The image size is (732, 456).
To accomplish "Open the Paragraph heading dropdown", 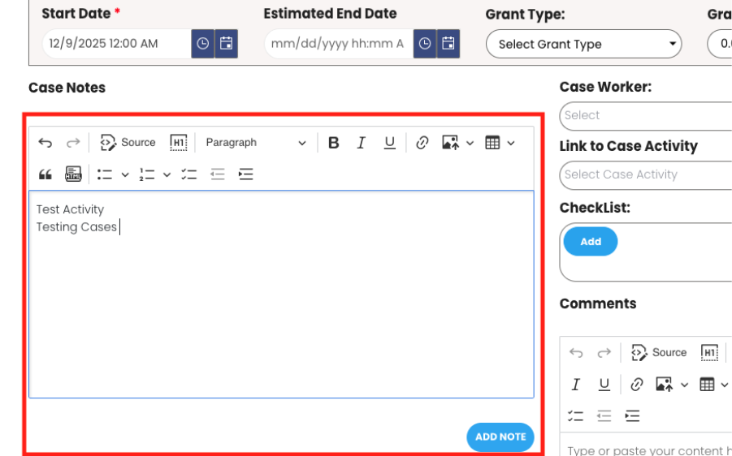I will 255,143.
